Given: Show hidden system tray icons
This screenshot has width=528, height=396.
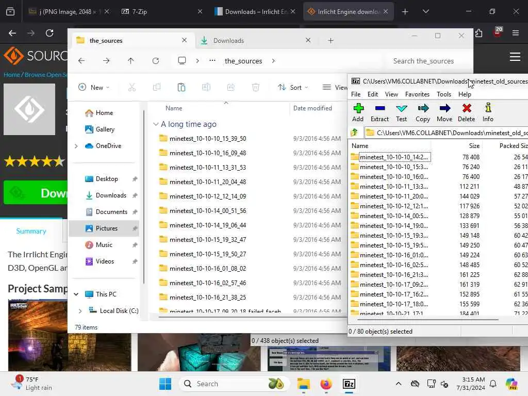Looking at the screenshot, I should (399, 384).
